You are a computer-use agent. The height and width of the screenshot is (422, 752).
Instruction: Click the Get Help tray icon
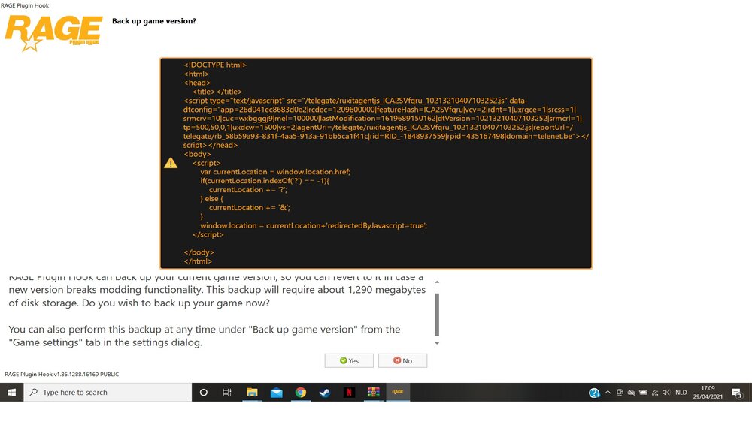click(594, 393)
